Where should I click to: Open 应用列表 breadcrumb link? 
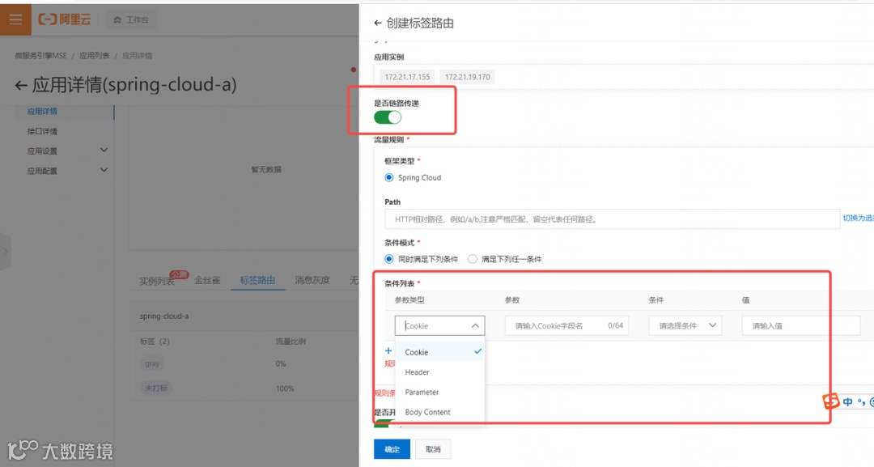click(x=94, y=56)
